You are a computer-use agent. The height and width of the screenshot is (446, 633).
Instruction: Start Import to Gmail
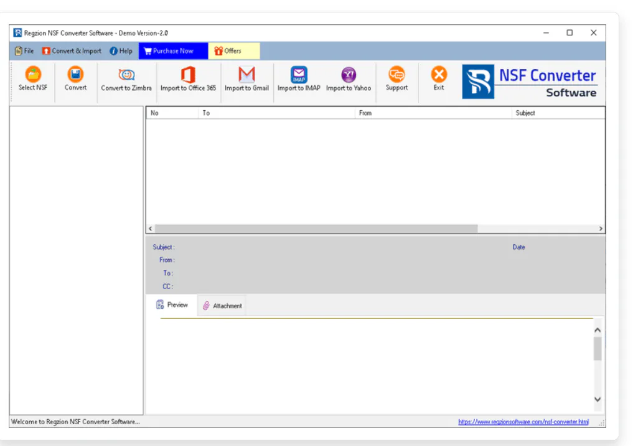pos(246,79)
